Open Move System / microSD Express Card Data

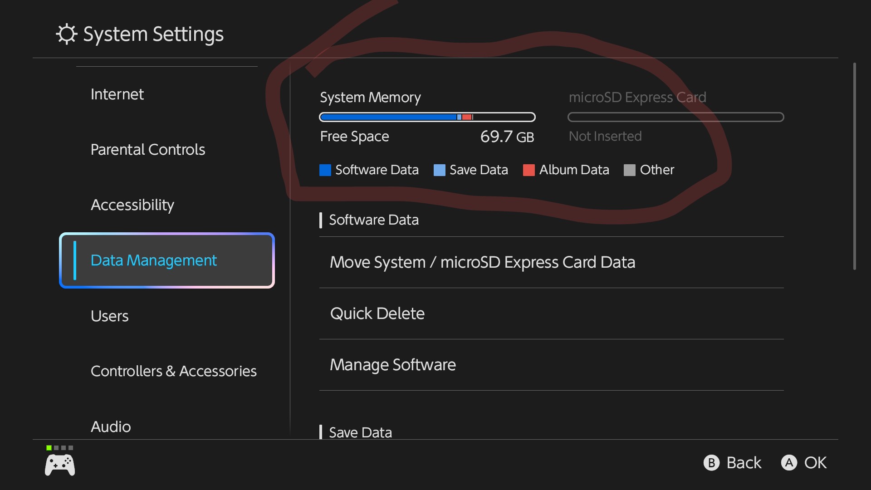click(x=482, y=263)
